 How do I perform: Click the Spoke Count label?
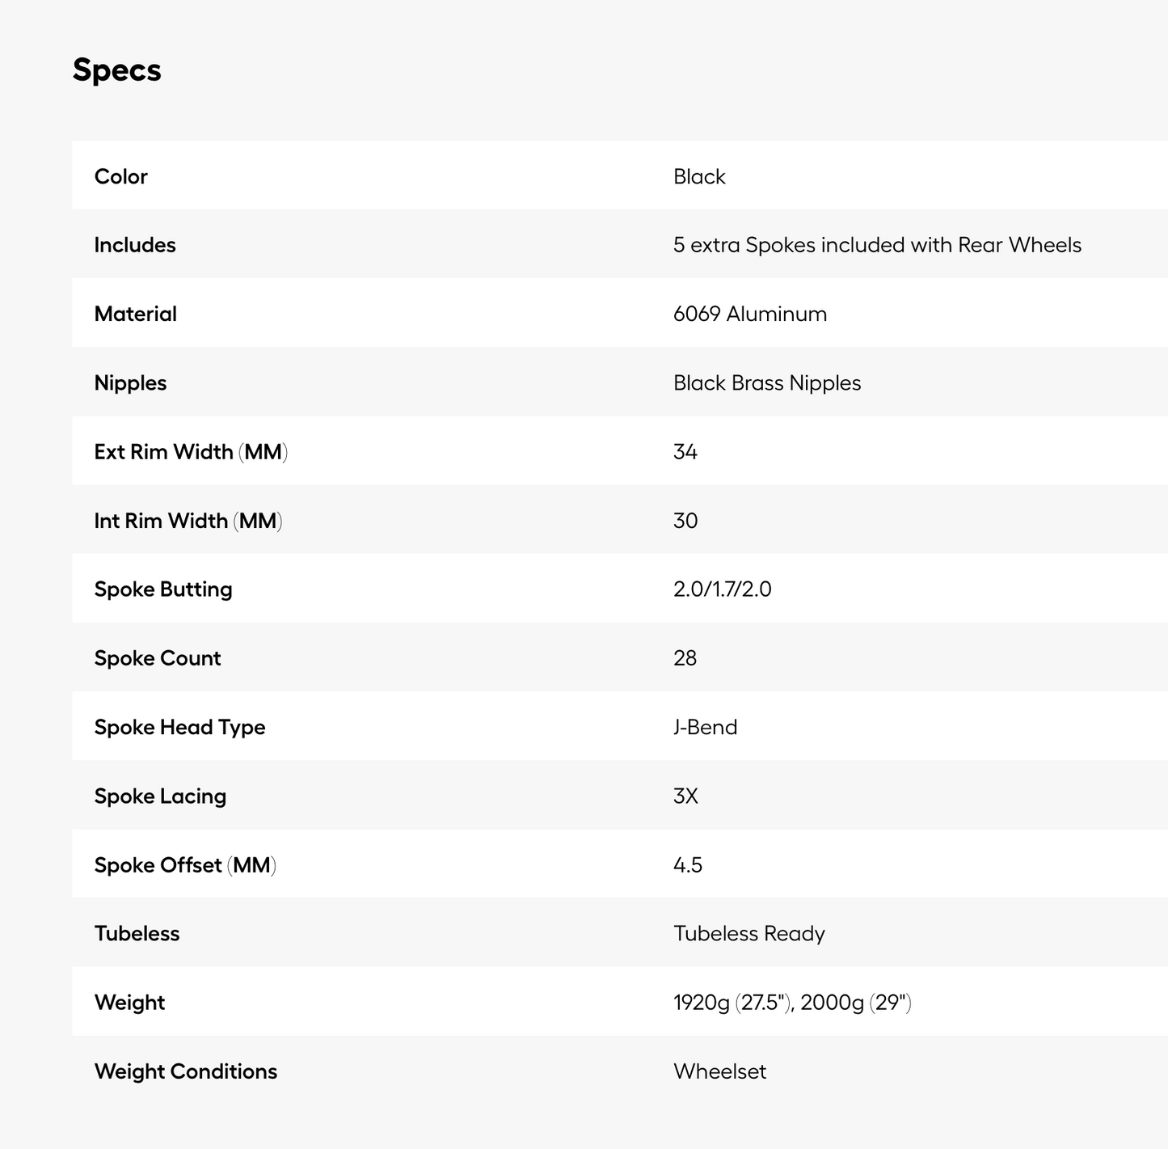[158, 658]
